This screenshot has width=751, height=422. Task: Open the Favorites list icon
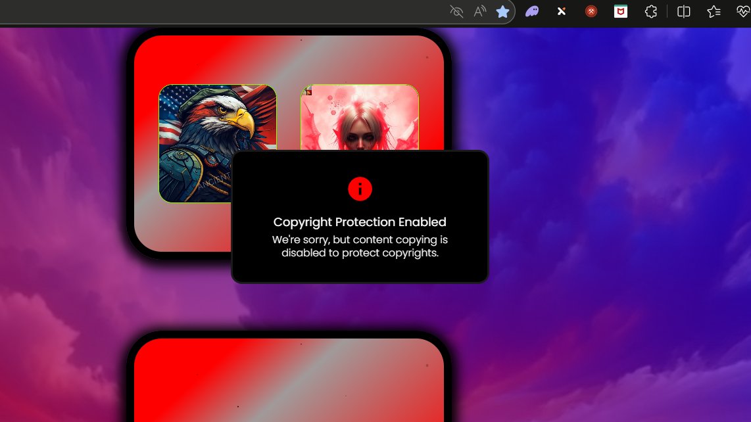coord(714,11)
